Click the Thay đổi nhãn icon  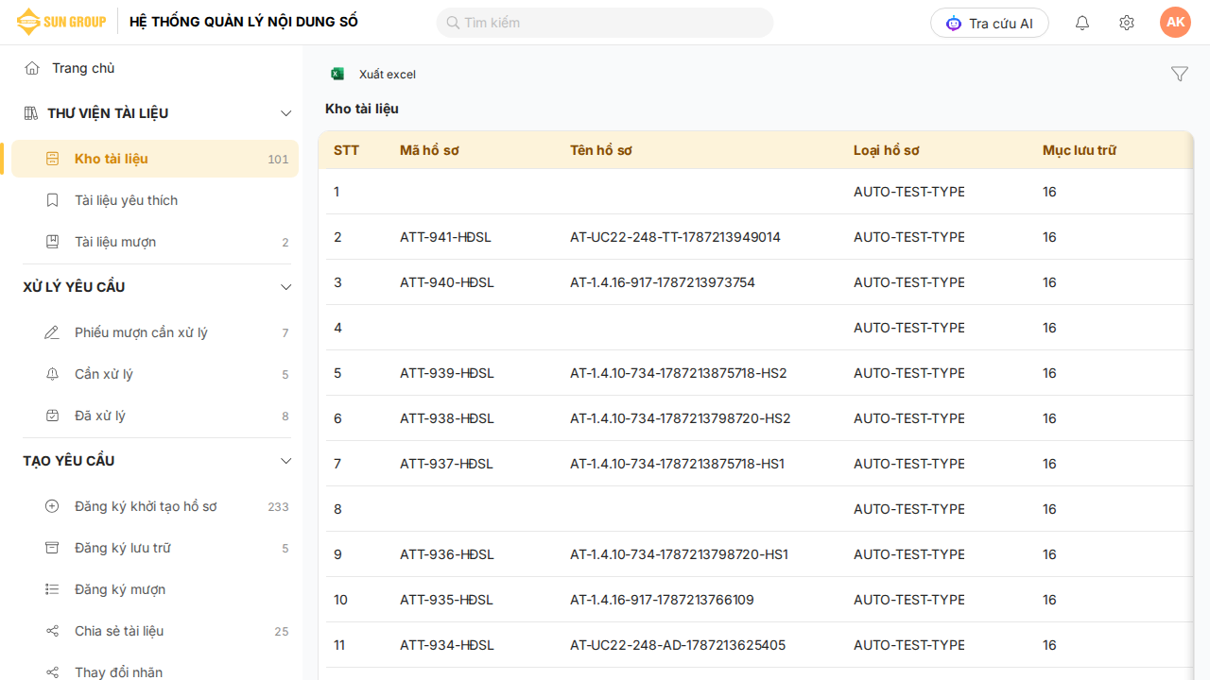pyautogui.click(x=53, y=672)
